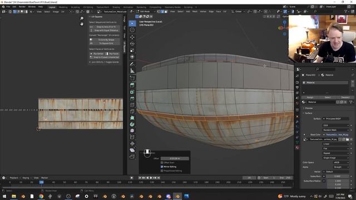The width and height of the screenshot is (356, 200).
Task: Click the zoom magnifier in UV editor
Action: coord(82,18)
